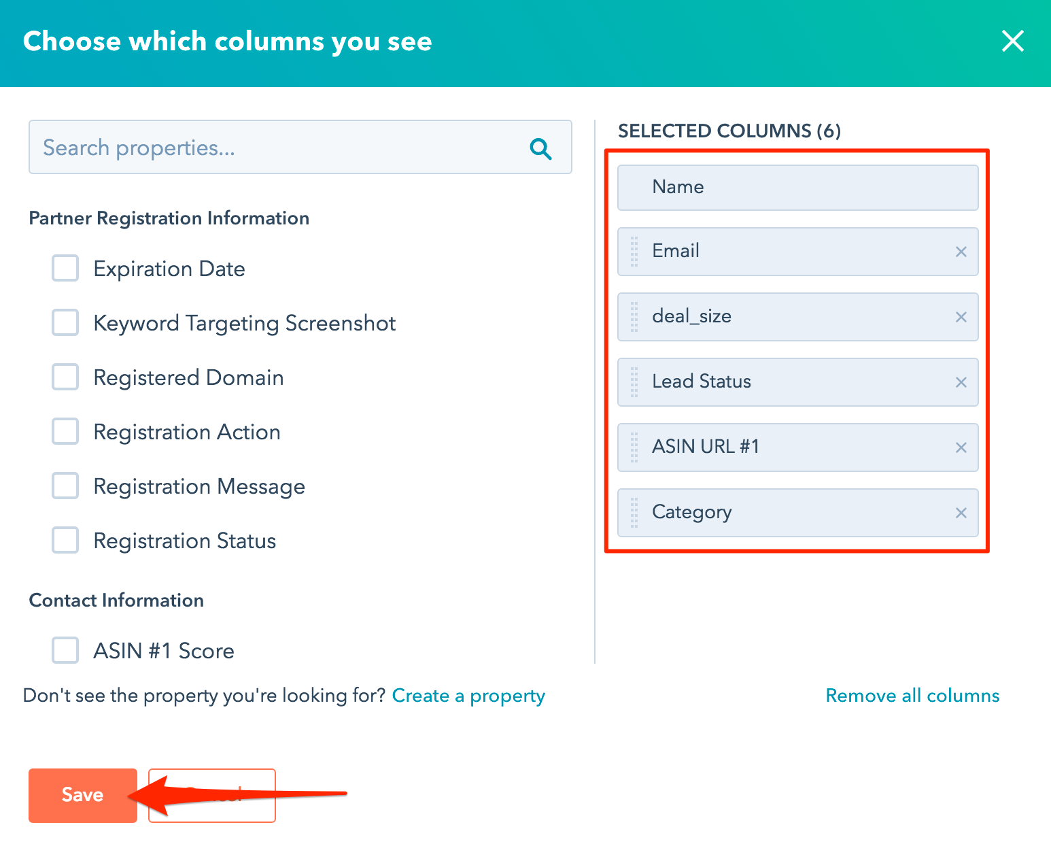1051x846 pixels.
Task: Click the Save button
Action: [x=83, y=795]
